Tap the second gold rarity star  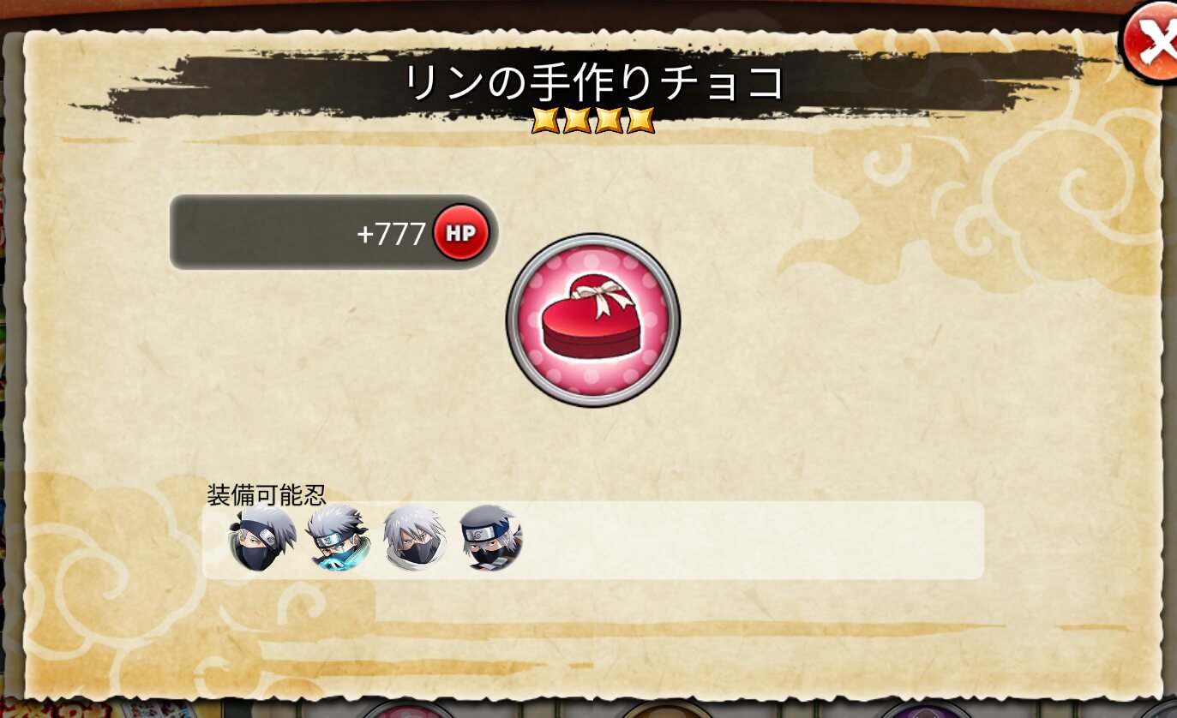577,120
